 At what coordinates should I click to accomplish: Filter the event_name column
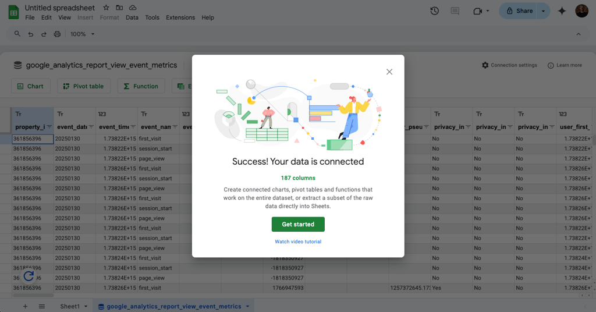pos(175,127)
